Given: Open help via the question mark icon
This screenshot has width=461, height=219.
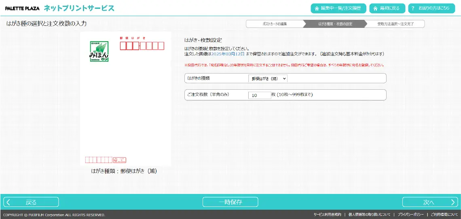Looking at the screenshot, I should tap(413, 8).
